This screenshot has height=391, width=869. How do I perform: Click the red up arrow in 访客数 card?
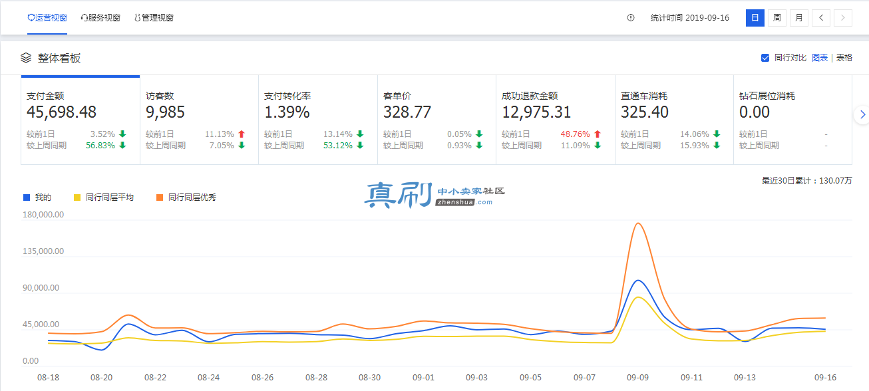point(242,134)
